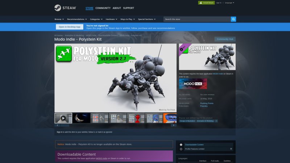Image resolution: width=290 pixels, height=163 pixels.
Task: Open the Browse dropdown menu
Action: (59, 19)
